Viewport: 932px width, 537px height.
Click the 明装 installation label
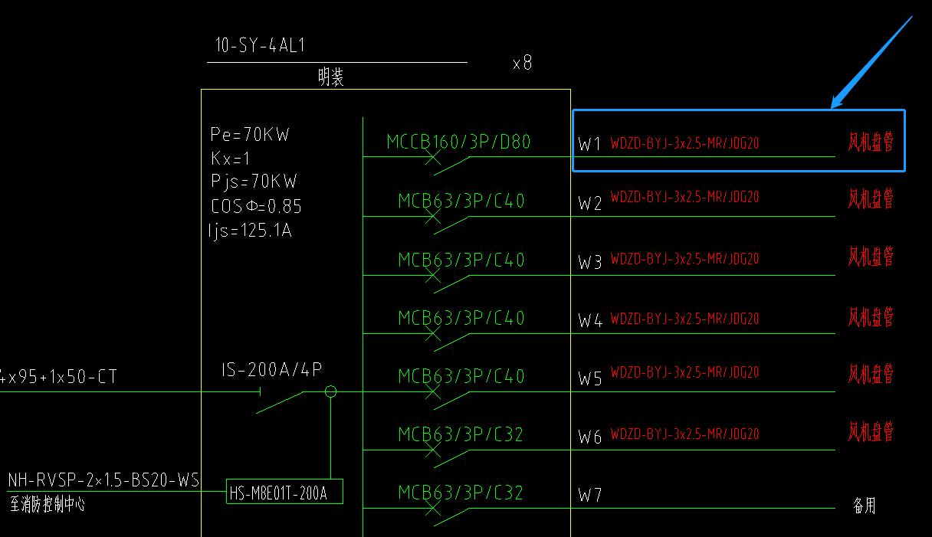331,77
